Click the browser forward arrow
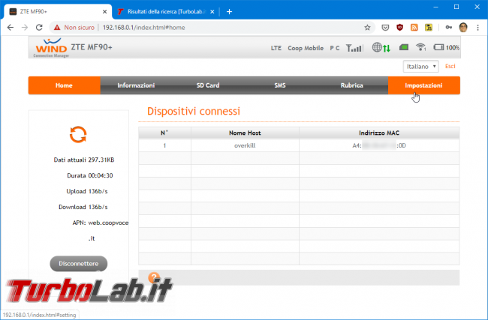The width and height of the screenshot is (488, 320). point(25,27)
